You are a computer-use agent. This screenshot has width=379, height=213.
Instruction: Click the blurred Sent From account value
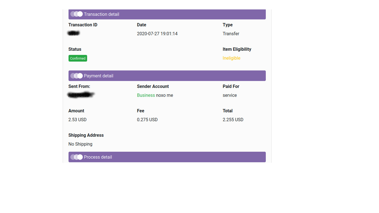coord(81,95)
